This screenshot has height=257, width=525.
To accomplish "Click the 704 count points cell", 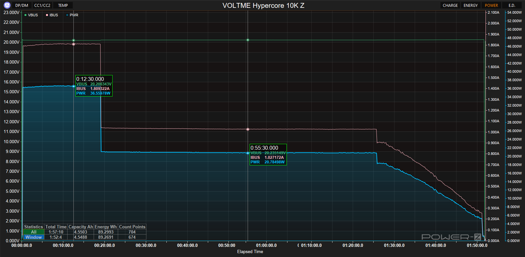I will (x=132, y=232).
